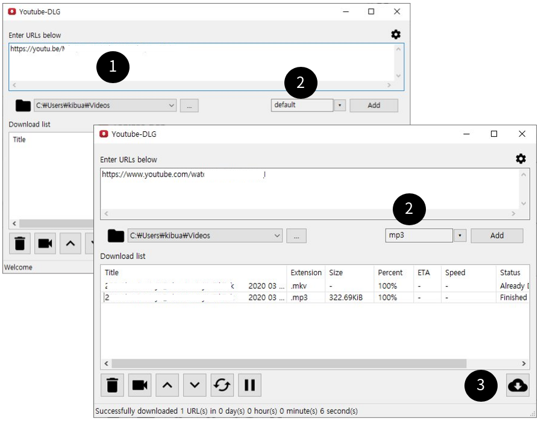Minimize the front Youtube-DLG window
Viewport: 541px width, 424px height.
click(466, 134)
